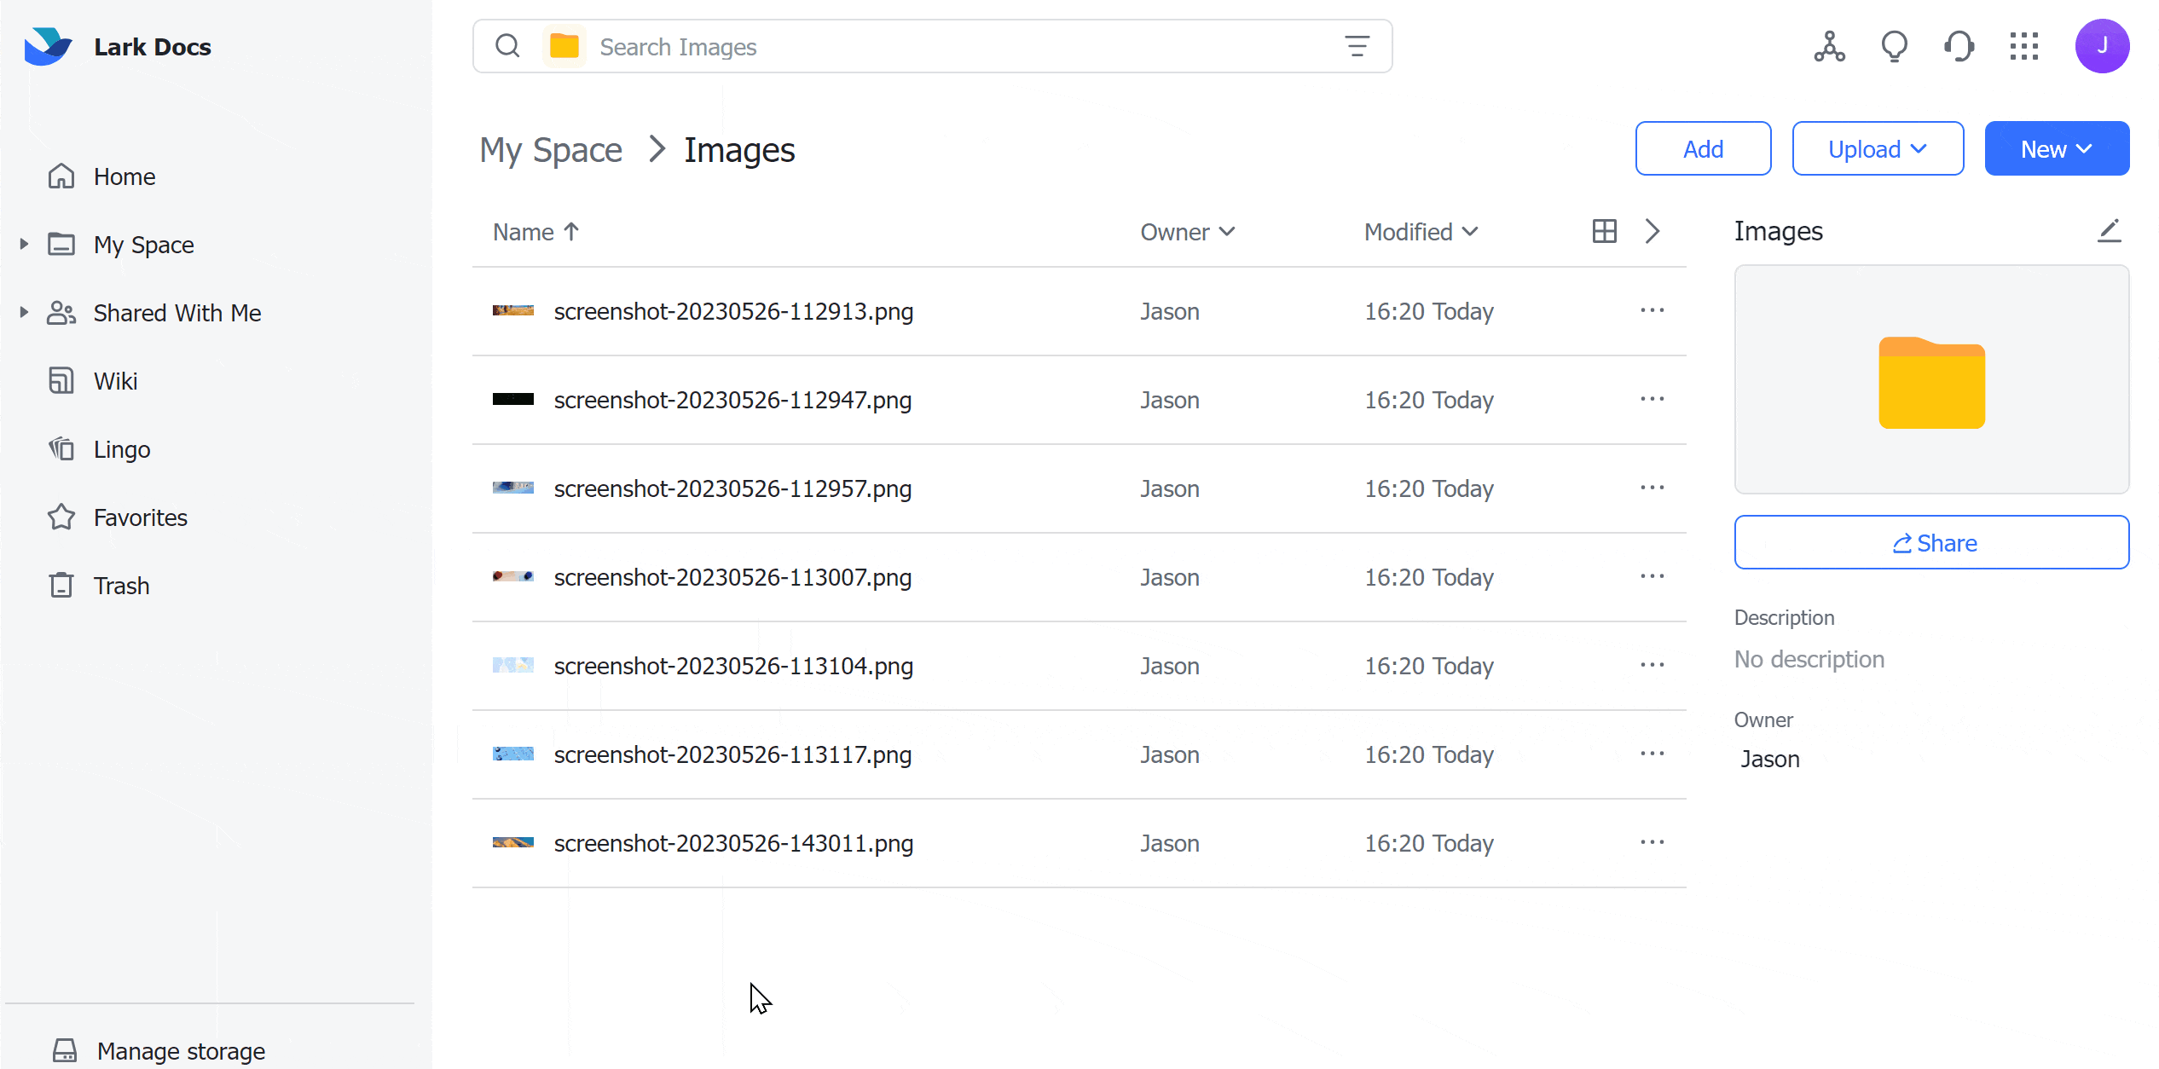Open the headset support icon

tap(1959, 46)
